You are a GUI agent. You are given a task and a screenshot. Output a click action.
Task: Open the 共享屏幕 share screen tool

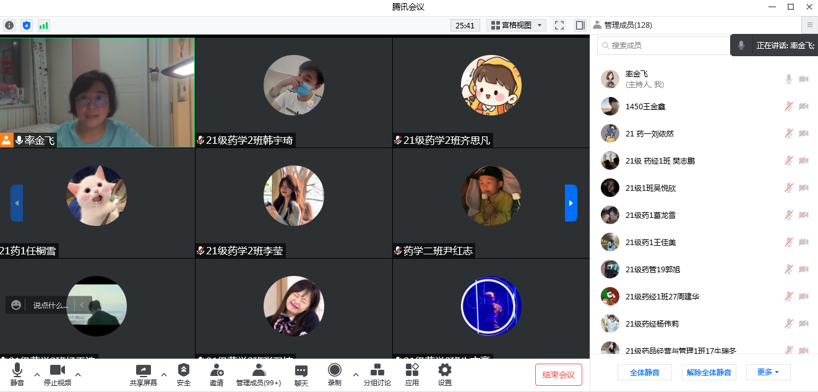144,375
